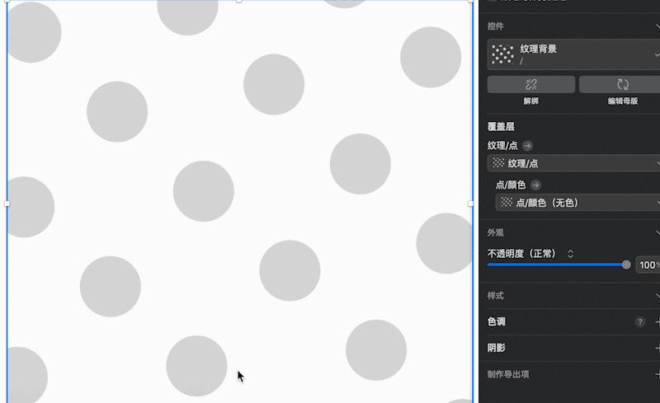
Task: Click the 色调 row label
Action: 497,321
